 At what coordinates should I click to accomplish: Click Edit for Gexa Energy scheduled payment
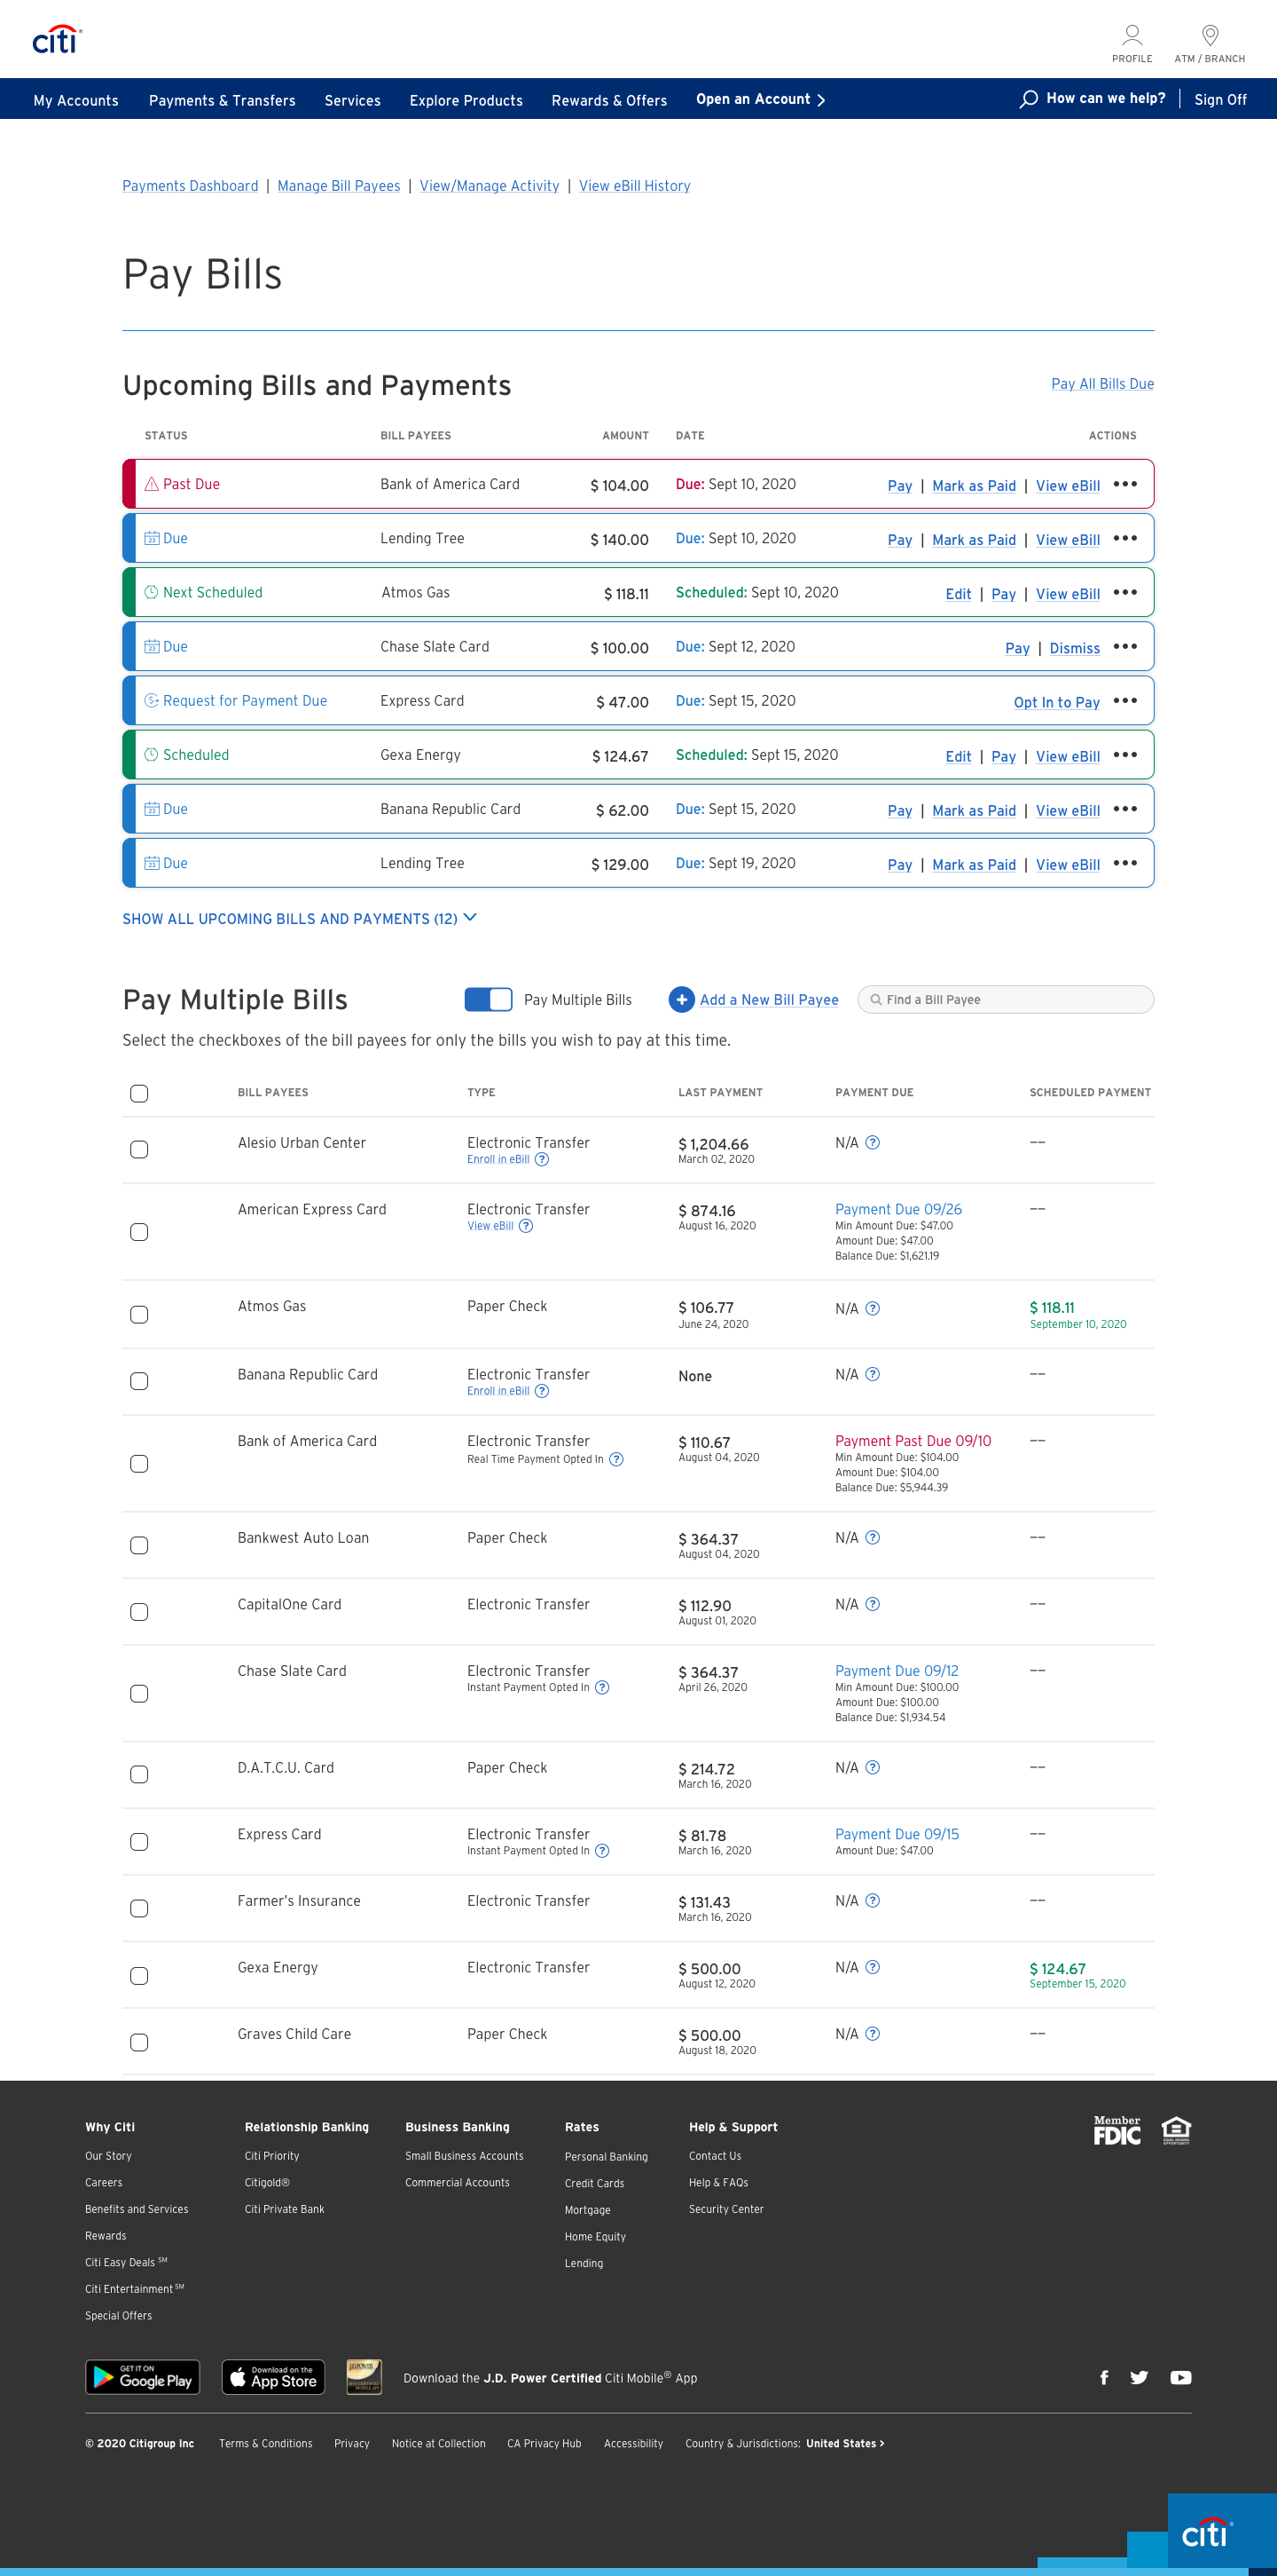coord(959,756)
